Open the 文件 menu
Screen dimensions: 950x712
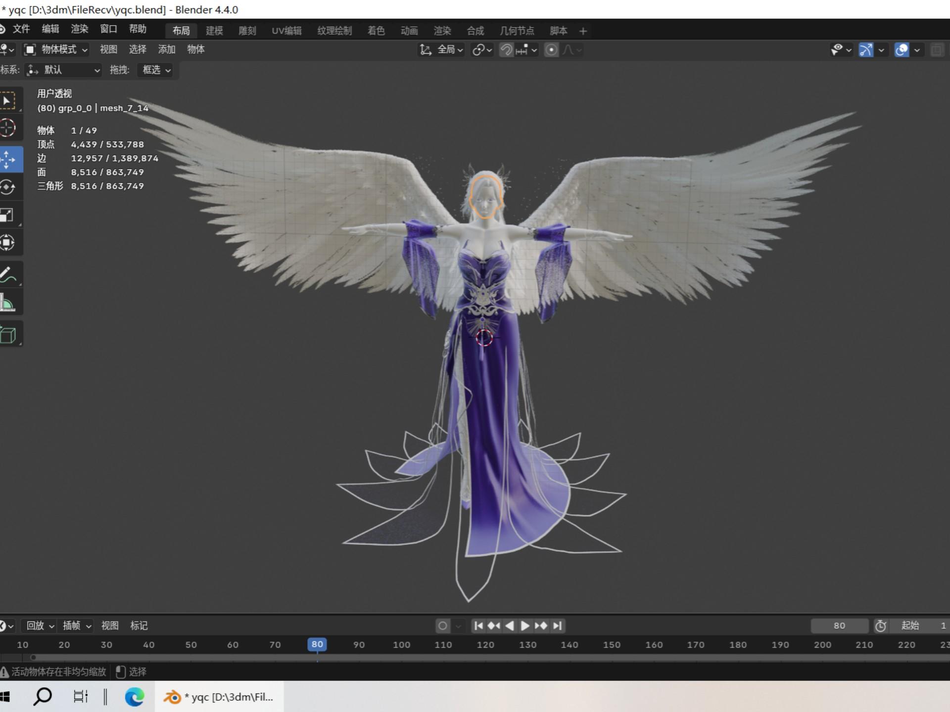pyautogui.click(x=21, y=29)
